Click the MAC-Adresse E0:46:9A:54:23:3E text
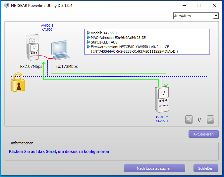 [118, 38]
